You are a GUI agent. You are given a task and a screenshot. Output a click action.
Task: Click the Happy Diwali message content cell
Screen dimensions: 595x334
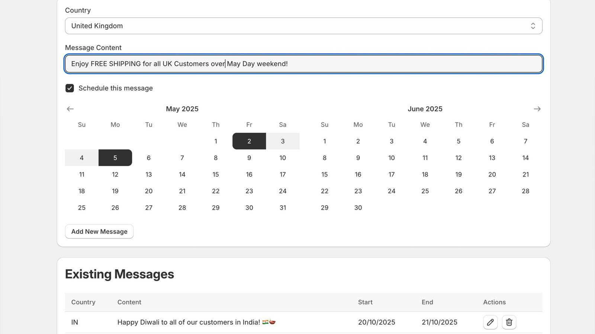pyautogui.click(x=196, y=322)
